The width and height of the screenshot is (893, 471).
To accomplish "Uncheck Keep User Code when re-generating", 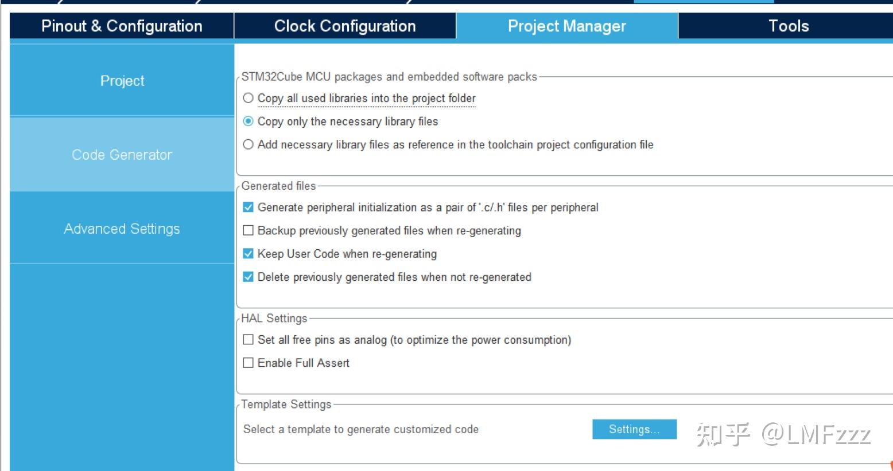I will (x=249, y=254).
